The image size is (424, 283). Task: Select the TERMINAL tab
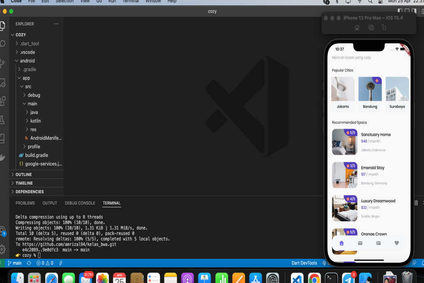pos(112,203)
